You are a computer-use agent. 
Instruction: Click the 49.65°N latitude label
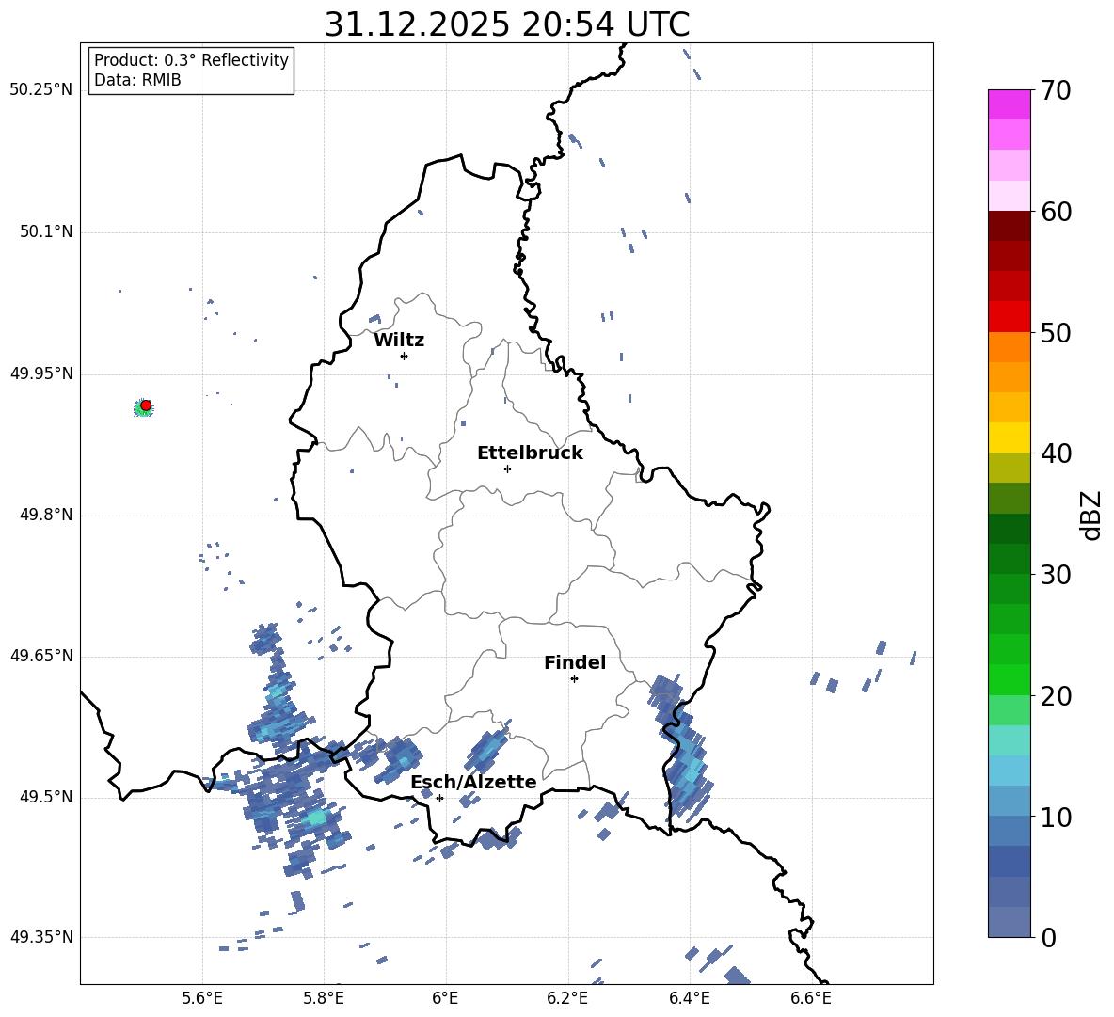coord(41,656)
